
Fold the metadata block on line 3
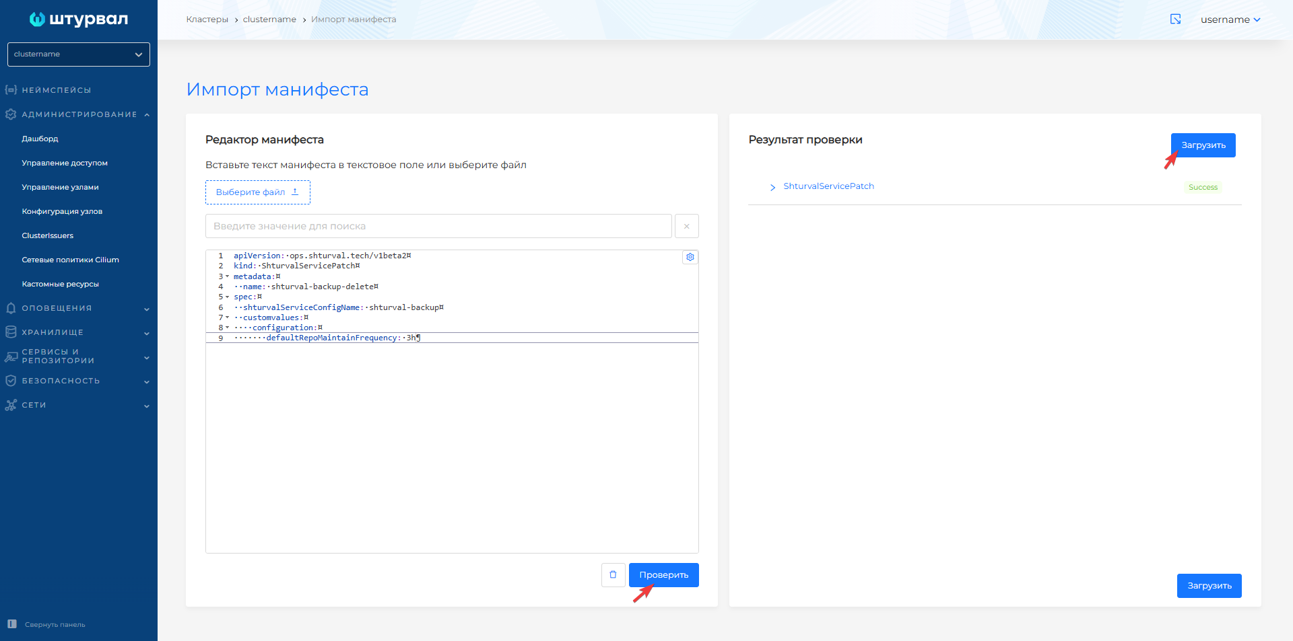click(x=227, y=276)
